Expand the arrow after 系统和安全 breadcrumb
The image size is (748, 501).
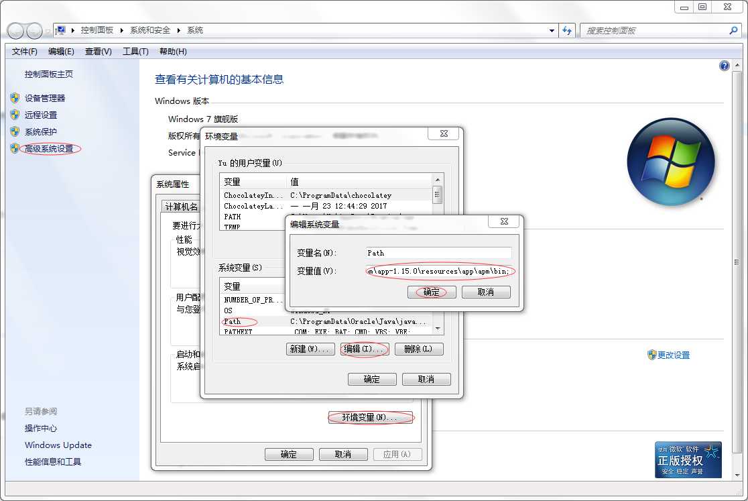178,31
